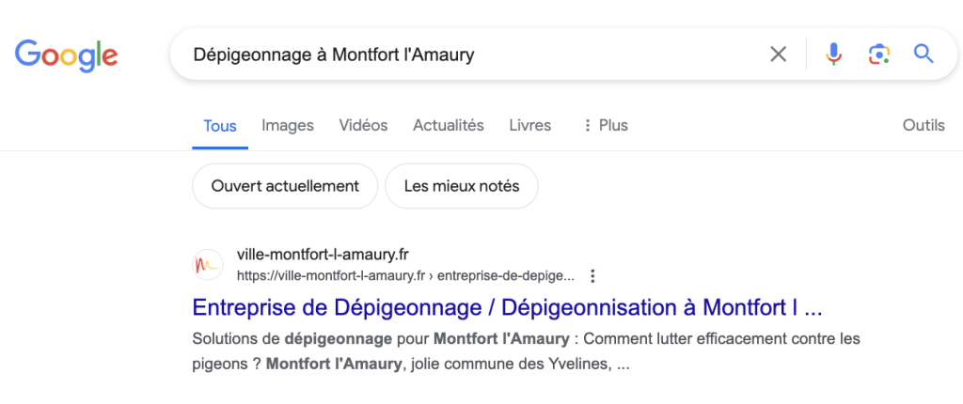Open Google Lens image search icon
This screenshot has height=404, width=963.
click(x=879, y=54)
